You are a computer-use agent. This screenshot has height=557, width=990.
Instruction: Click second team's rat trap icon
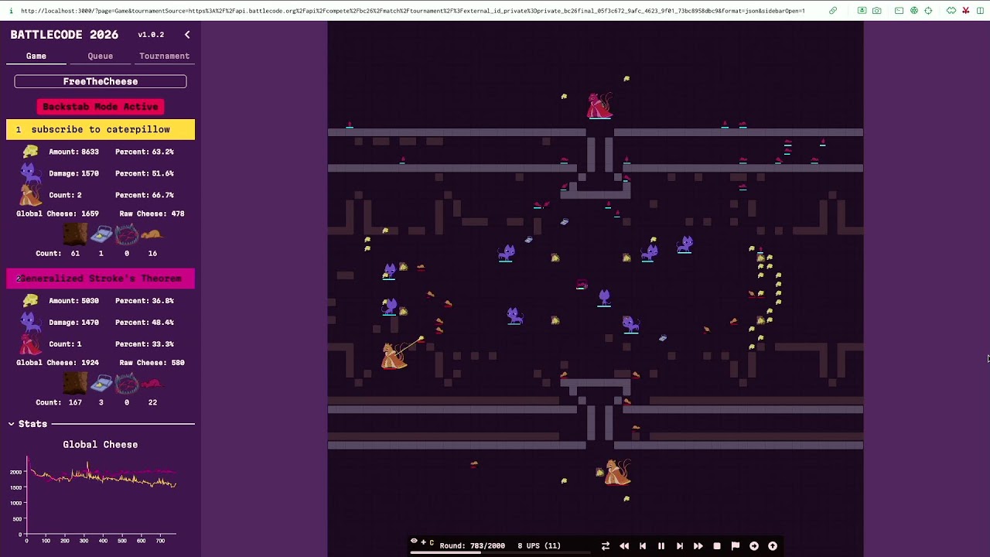pos(101,384)
